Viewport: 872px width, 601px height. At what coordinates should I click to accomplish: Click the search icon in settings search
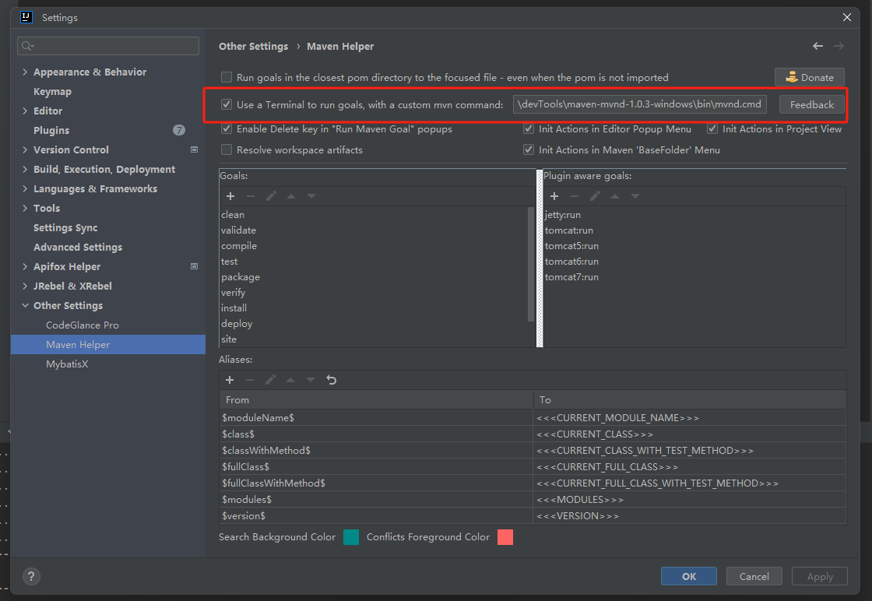(x=27, y=46)
